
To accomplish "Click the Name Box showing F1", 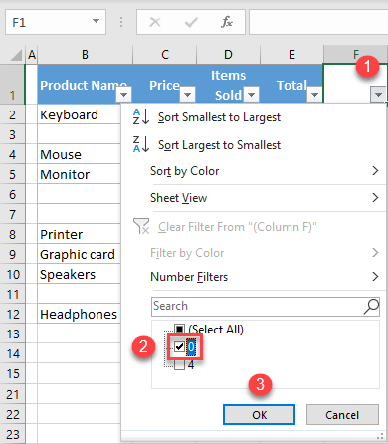I will pos(56,22).
